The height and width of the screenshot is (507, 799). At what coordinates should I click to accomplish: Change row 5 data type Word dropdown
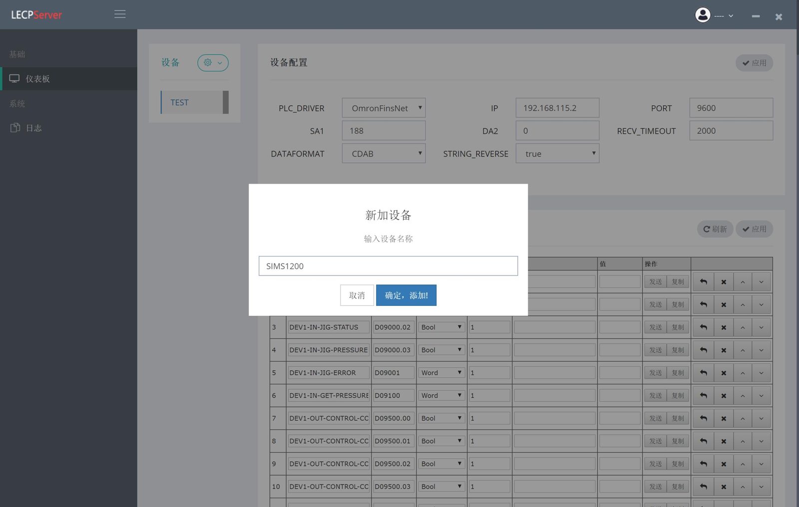click(441, 373)
